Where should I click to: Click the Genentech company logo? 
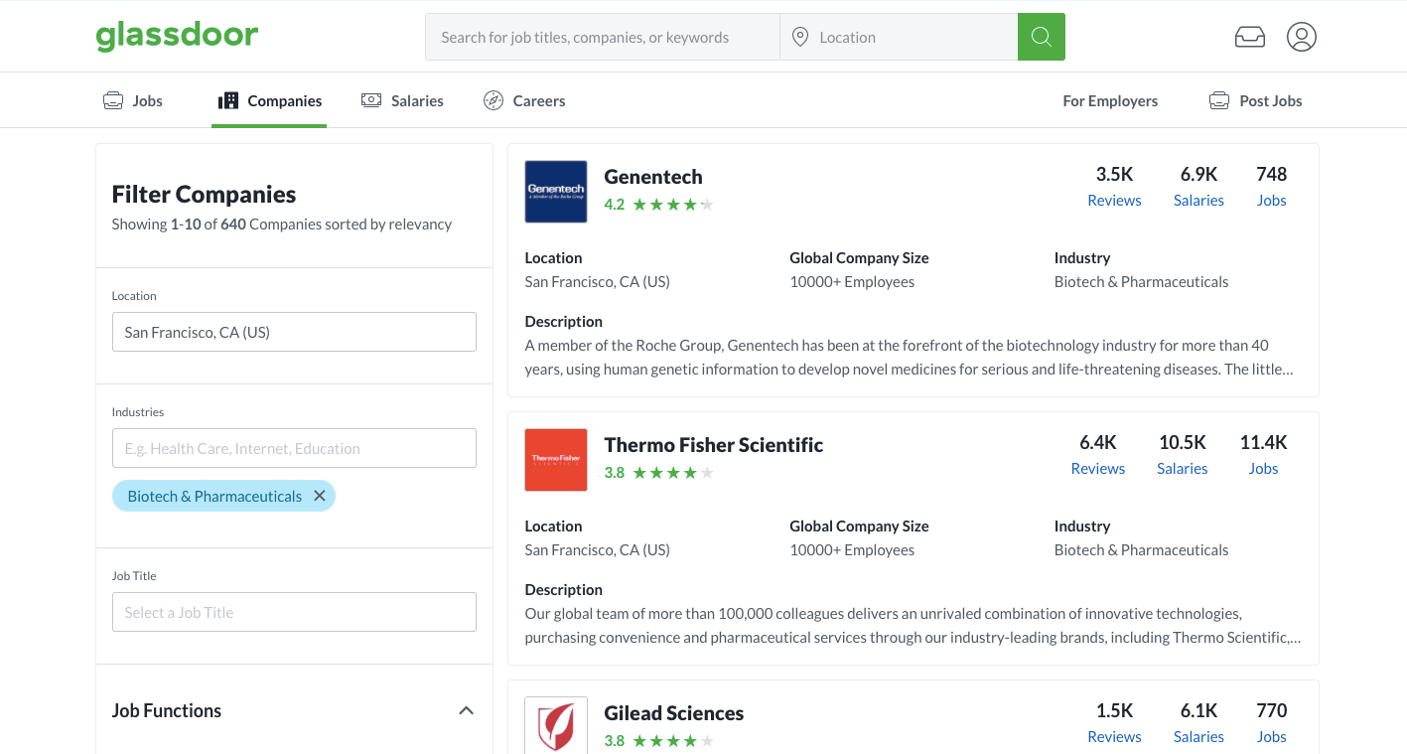tap(556, 192)
